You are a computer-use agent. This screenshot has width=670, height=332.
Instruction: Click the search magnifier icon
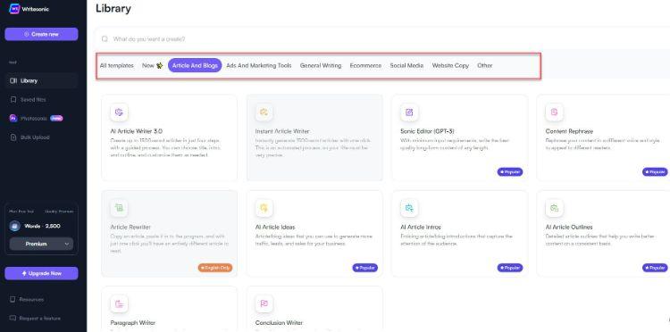(105, 39)
